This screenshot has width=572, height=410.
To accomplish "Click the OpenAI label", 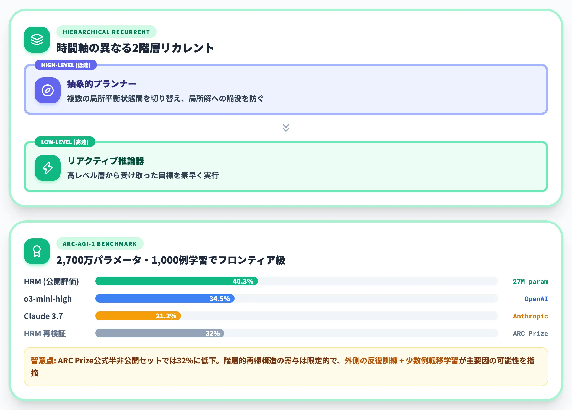I will point(536,299).
